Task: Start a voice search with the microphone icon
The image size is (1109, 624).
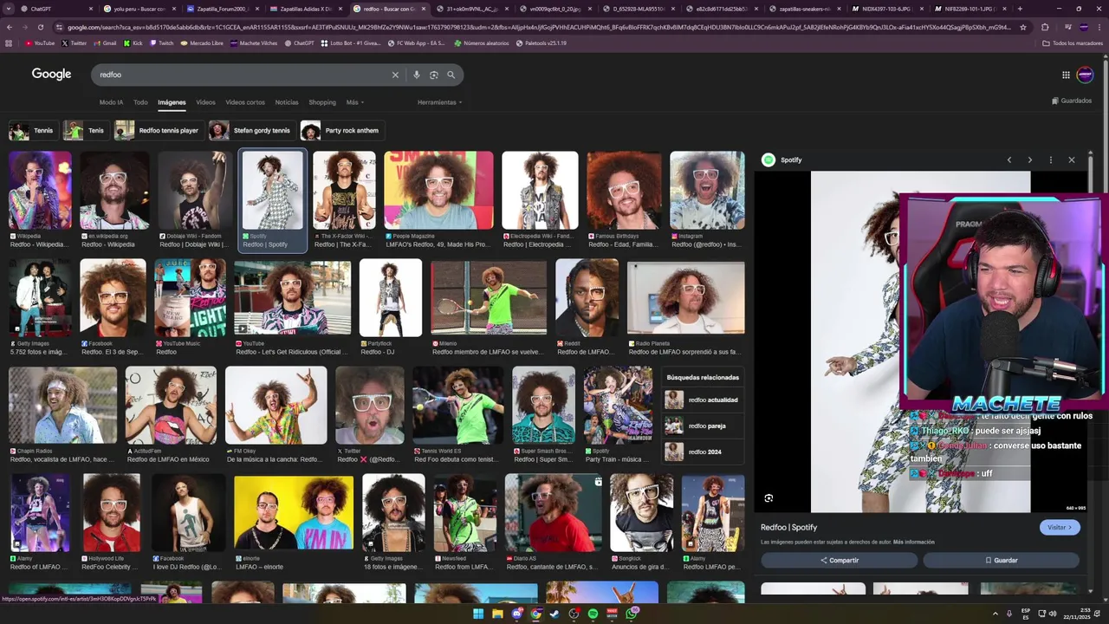Action: click(x=417, y=75)
